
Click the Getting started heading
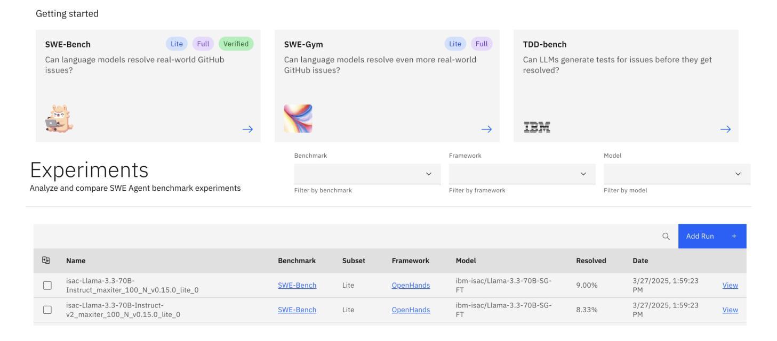tap(67, 14)
